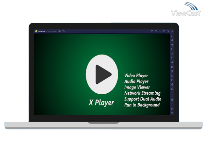
Task: Collapse the sidebar with the double-chevron
Action: coord(172,31)
